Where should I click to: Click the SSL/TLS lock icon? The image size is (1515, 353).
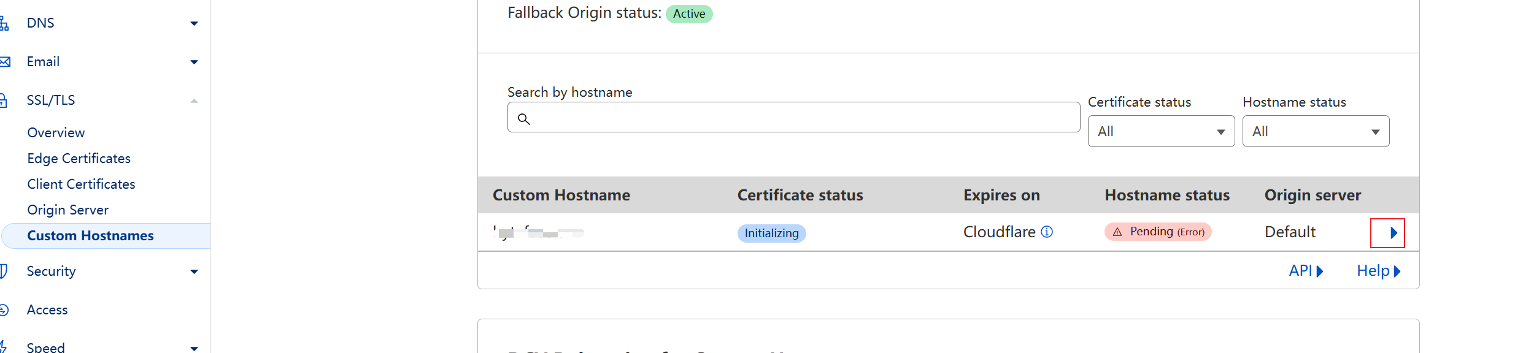click(x=4, y=101)
